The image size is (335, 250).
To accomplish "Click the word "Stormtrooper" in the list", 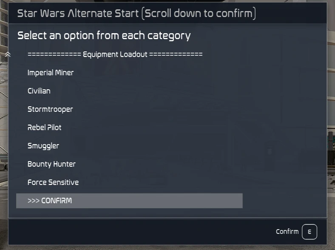I will 50,109.
